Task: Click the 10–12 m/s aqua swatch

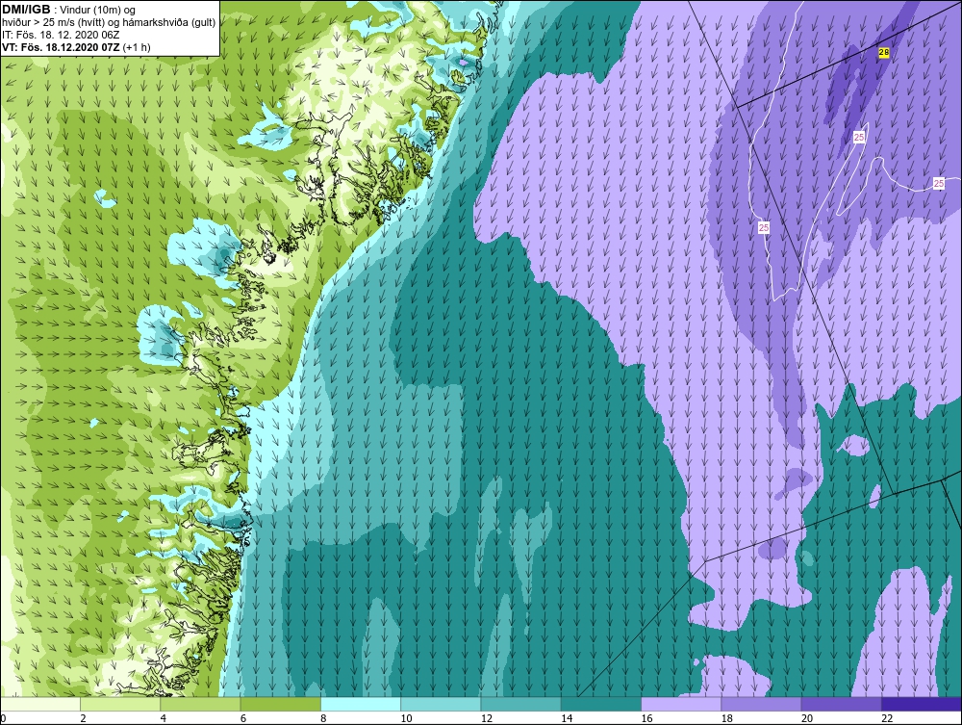Action: coord(441,704)
